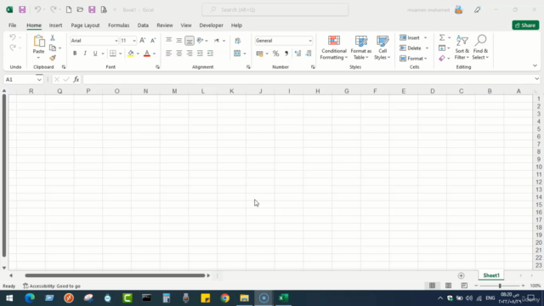Apply red Font Color A

[147, 54]
